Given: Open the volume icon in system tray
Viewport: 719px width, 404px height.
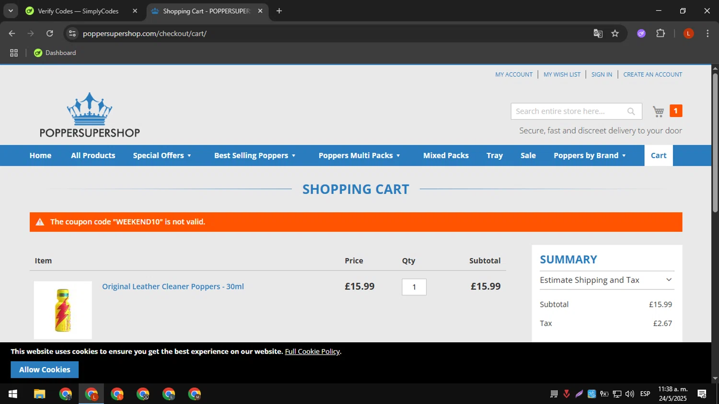Looking at the screenshot, I should pyautogui.click(x=630, y=394).
